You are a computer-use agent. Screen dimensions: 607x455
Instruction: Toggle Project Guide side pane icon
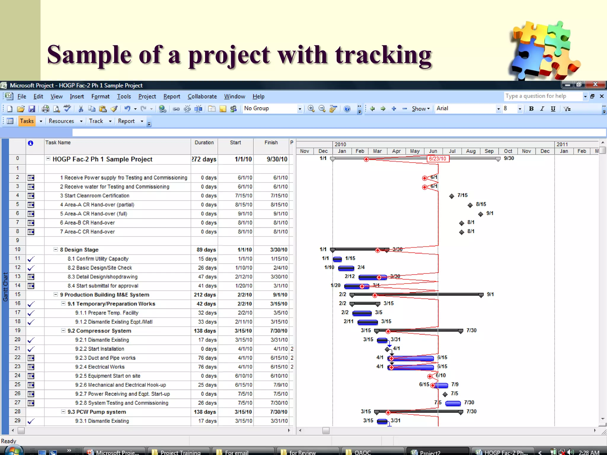(x=10, y=121)
